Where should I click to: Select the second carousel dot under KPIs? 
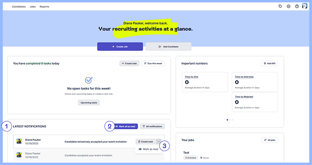[x=230, y=120]
